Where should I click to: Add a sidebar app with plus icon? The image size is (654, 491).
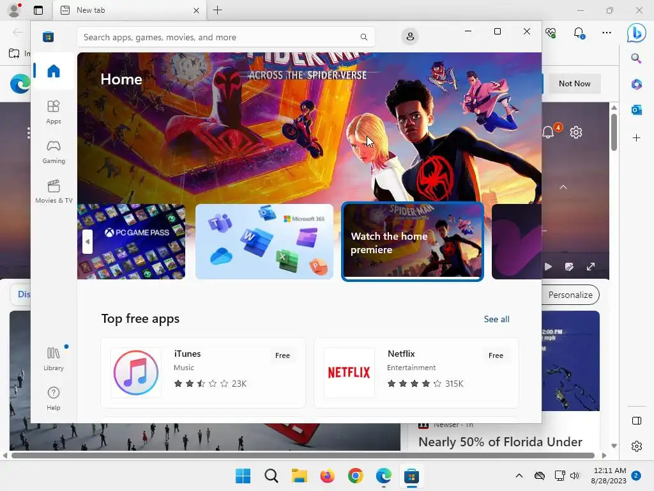tap(636, 138)
